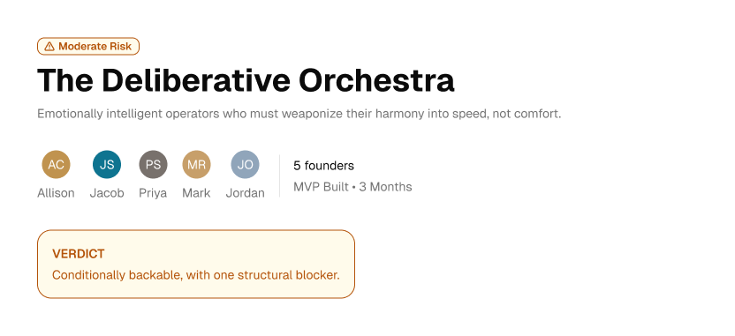This screenshot has height=336, width=735.
Task: Click the MVP Built • 3 Months status
Action: pos(352,187)
